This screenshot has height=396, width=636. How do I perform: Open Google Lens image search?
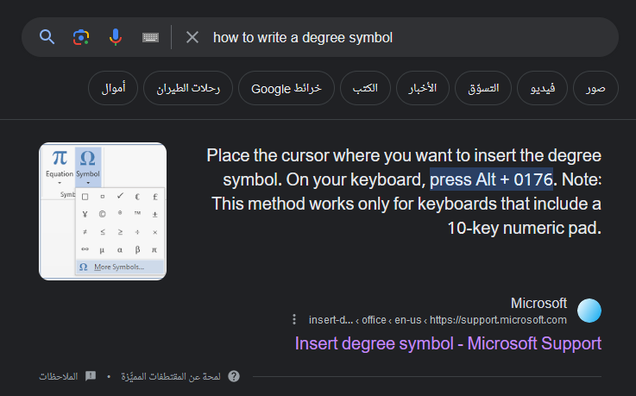(81, 37)
